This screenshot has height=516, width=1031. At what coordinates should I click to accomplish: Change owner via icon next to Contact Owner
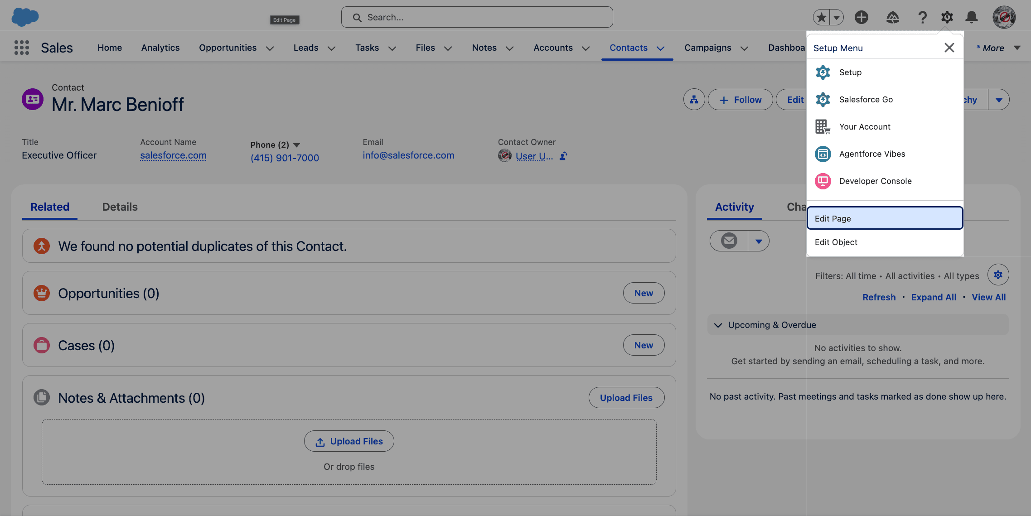(562, 156)
